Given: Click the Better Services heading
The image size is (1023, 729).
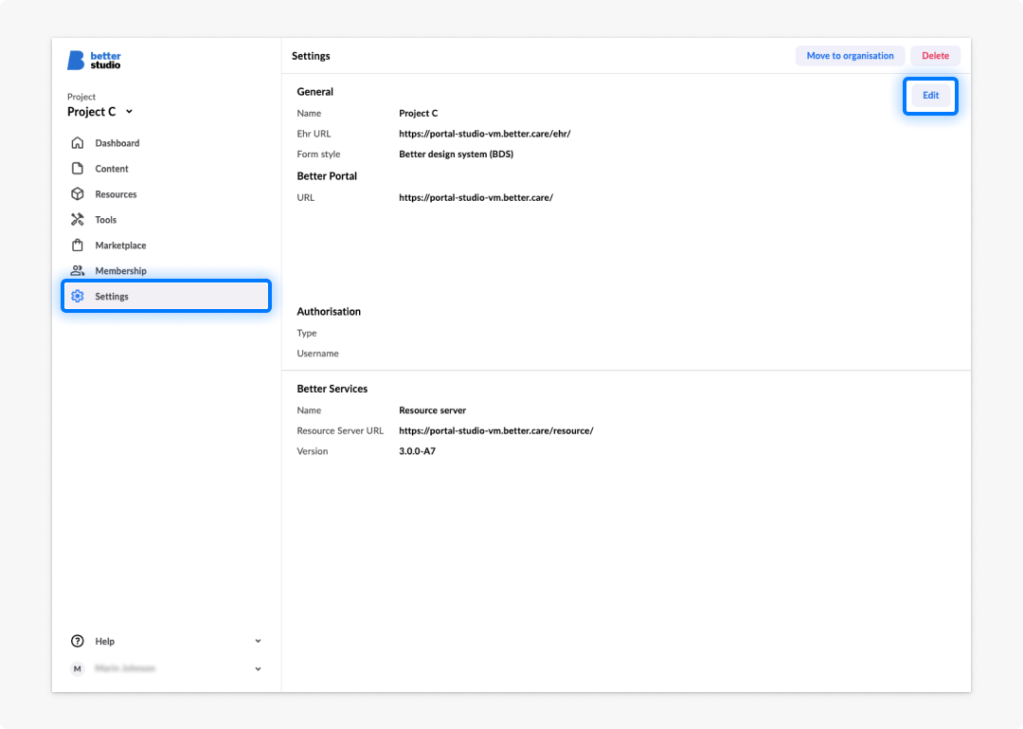Looking at the screenshot, I should (x=332, y=389).
